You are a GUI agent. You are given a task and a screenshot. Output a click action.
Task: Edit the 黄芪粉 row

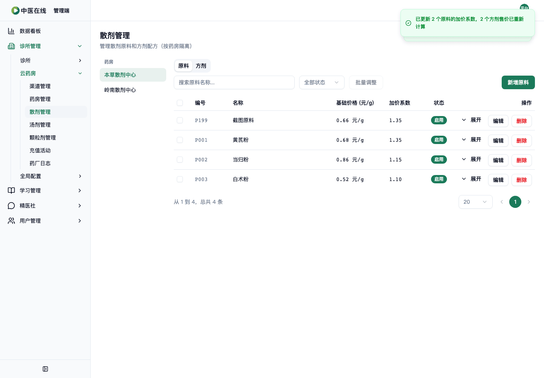tap(498, 141)
